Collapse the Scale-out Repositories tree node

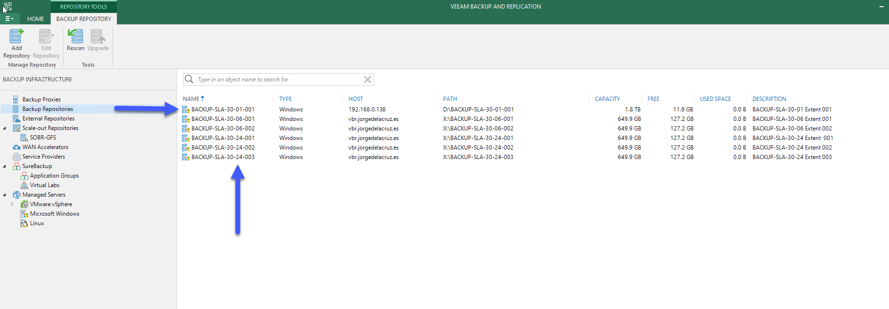5,128
